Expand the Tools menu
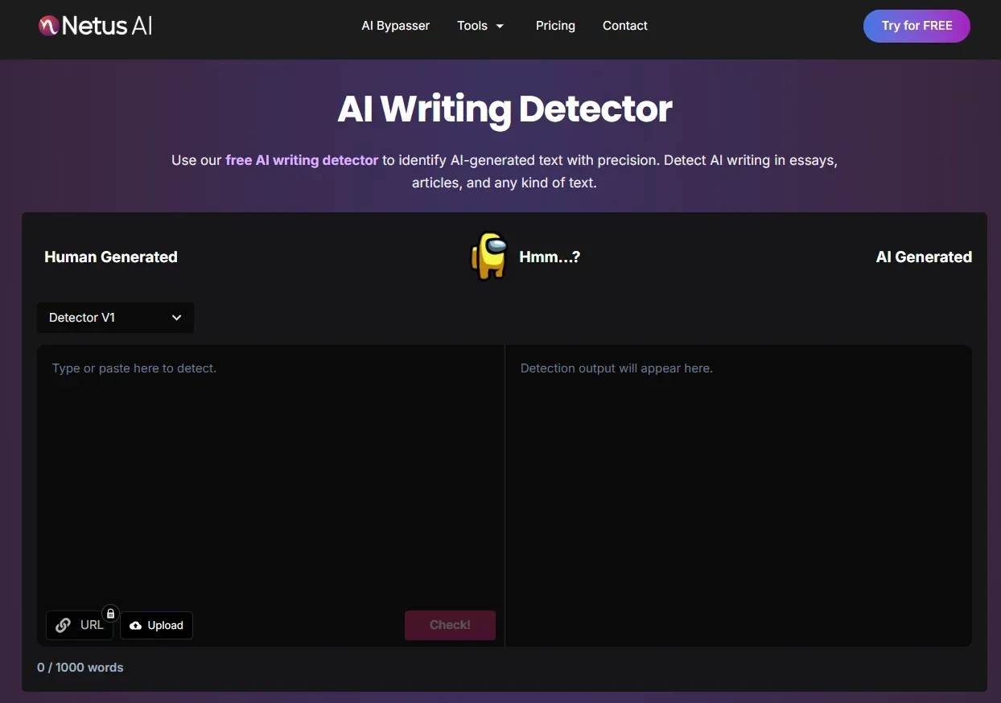The image size is (1001, 703). pos(480,26)
